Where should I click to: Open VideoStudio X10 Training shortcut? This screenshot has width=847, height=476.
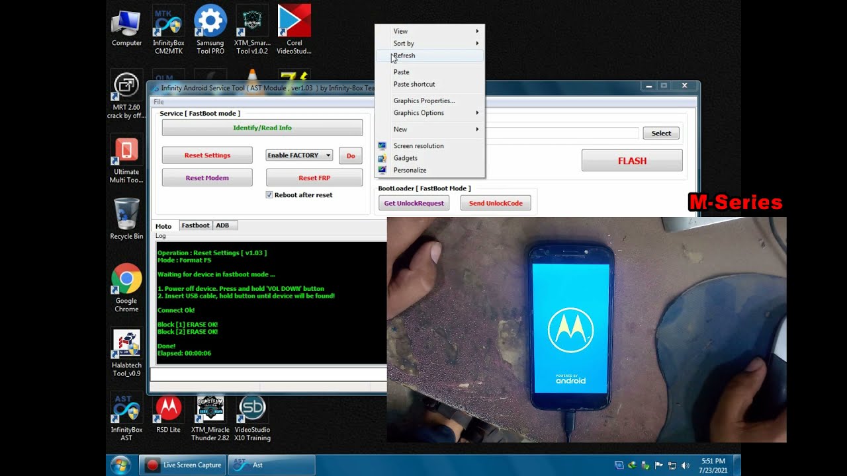[x=252, y=418]
